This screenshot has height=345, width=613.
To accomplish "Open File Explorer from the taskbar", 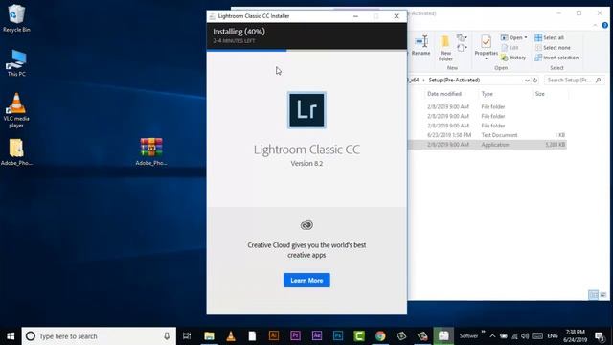I will [209, 336].
